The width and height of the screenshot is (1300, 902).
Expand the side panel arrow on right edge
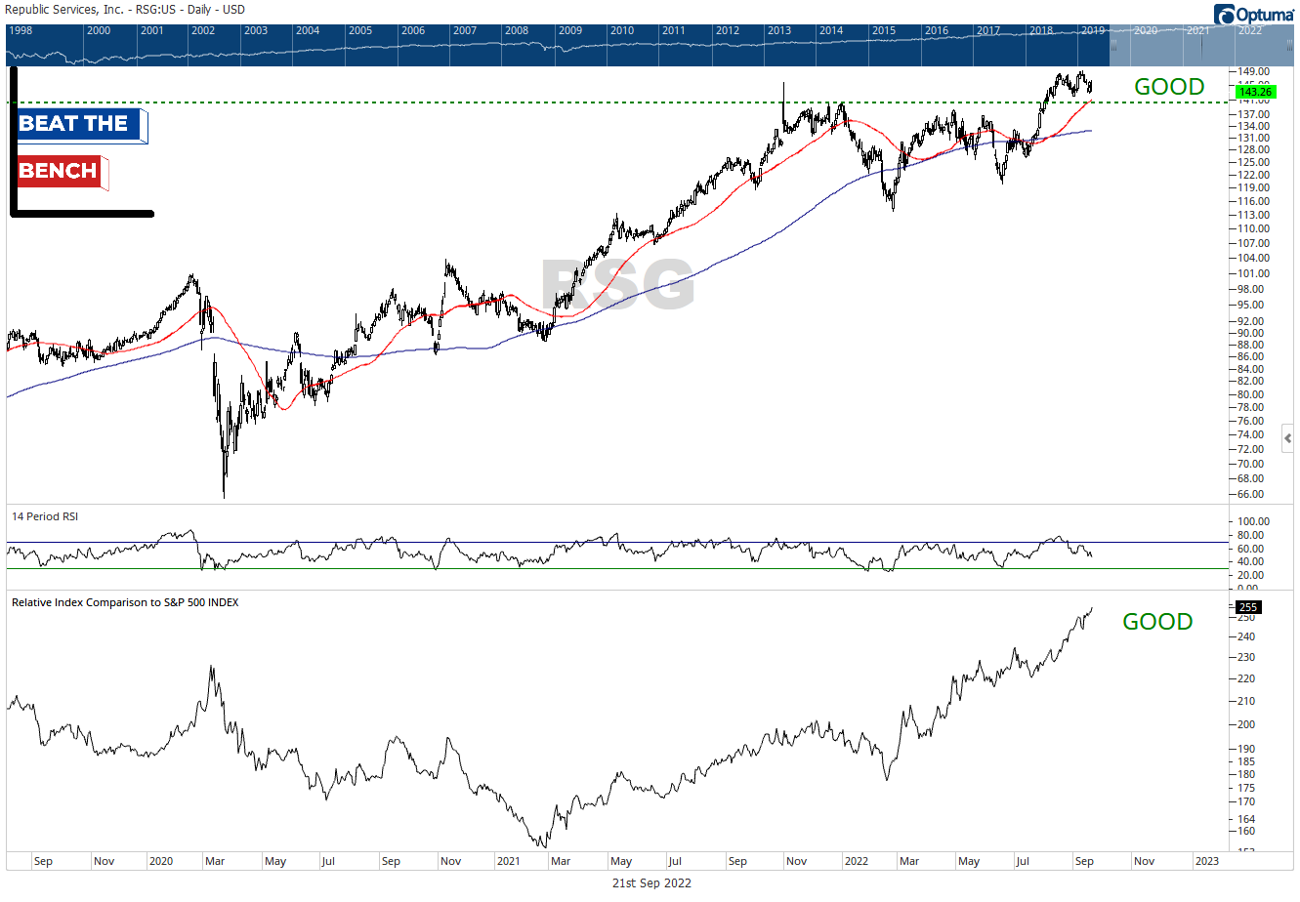(x=1288, y=438)
